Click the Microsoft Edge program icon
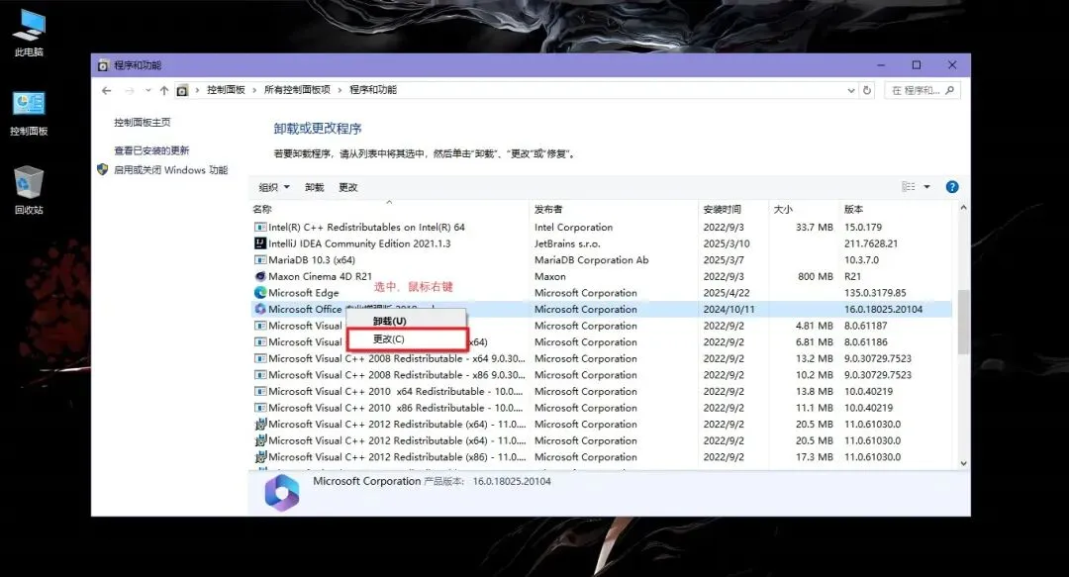 (x=259, y=293)
